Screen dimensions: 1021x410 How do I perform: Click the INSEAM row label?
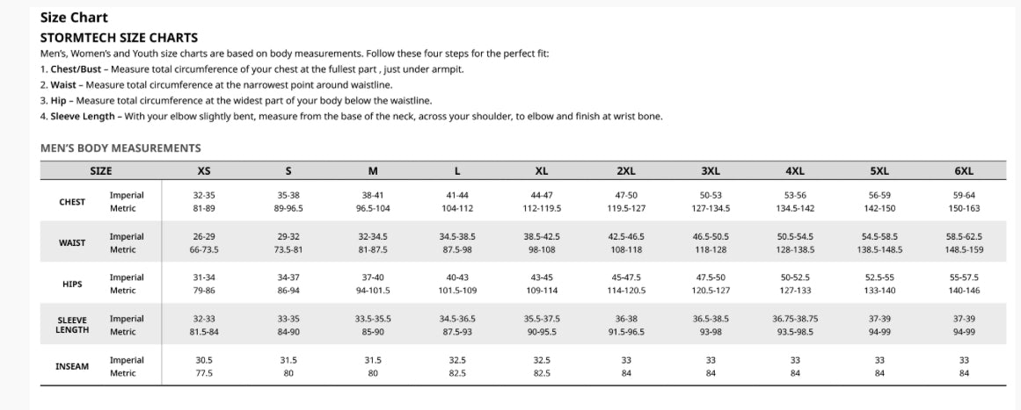72,366
